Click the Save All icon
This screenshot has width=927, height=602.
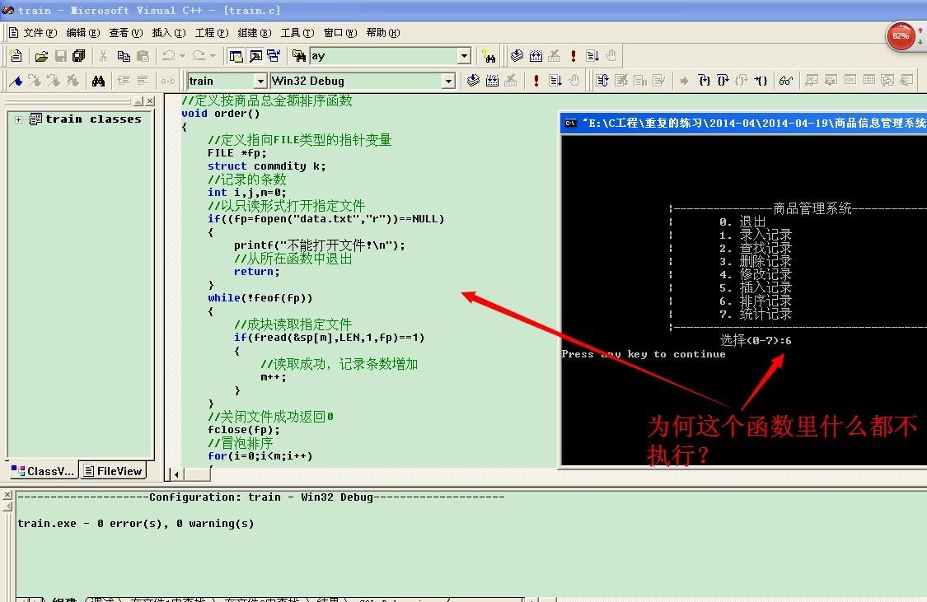pyautogui.click(x=79, y=56)
